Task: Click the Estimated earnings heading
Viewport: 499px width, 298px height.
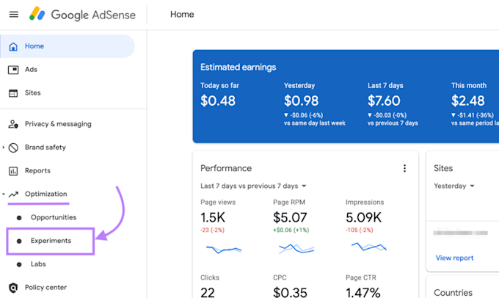Action: tap(238, 68)
